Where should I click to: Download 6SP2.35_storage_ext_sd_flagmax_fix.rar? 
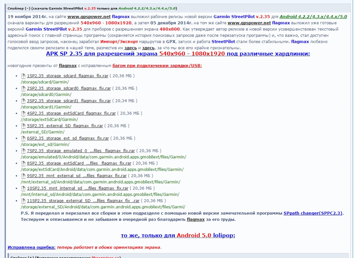pos(68,138)
